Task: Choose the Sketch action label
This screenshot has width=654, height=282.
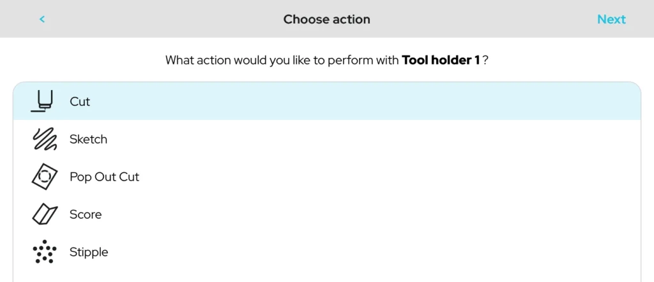Action: pyautogui.click(x=88, y=139)
